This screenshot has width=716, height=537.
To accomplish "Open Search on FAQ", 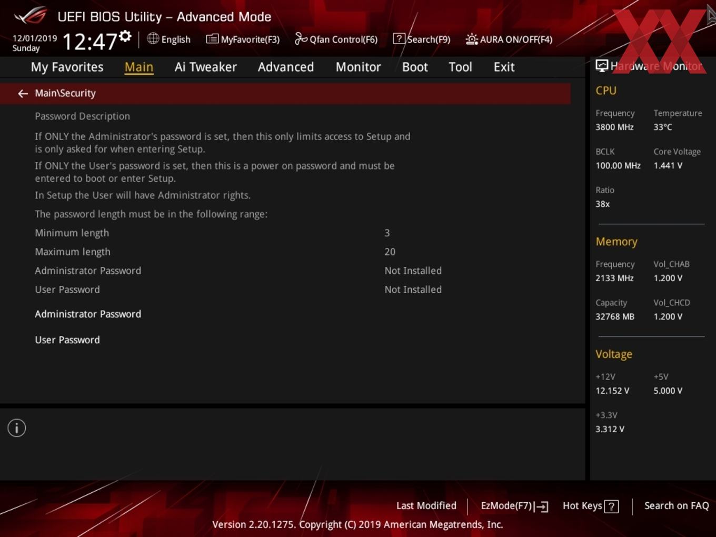I will [x=677, y=506].
